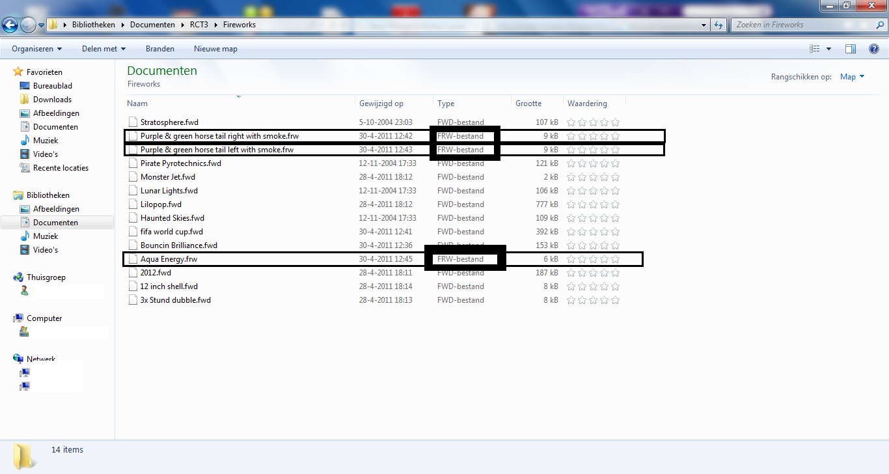The height and width of the screenshot is (474, 889).
Task: Open Downloads folder in Favorieten
Action: [52, 100]
